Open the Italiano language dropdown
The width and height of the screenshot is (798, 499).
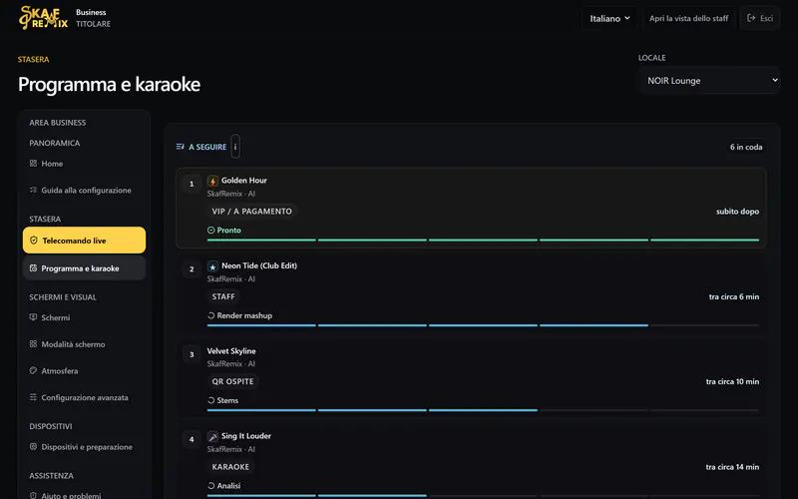coord(609,18)
